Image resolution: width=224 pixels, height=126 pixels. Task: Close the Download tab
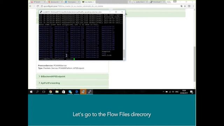click(x=164, y=2)
